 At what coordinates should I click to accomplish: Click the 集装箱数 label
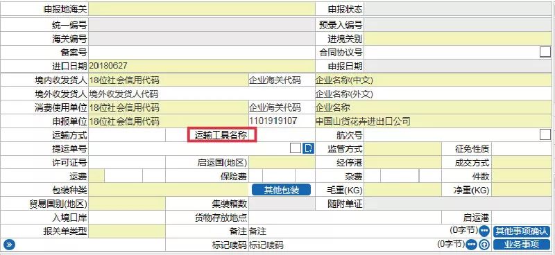[x=230, y=204]
